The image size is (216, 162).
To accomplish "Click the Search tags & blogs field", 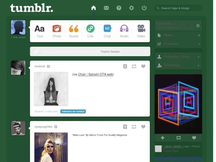I will coord(178,8).
